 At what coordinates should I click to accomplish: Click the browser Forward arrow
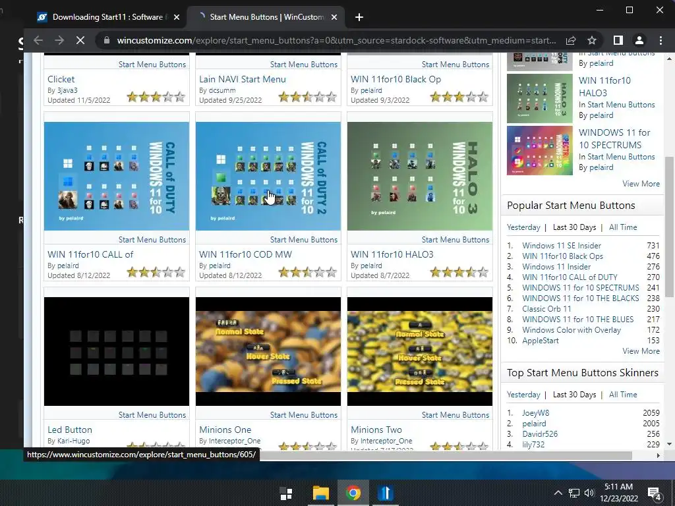point(59,40)
